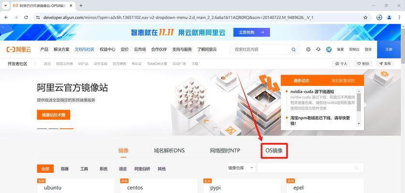Switch to the 网络授时NTP tab

click(225, 151)
